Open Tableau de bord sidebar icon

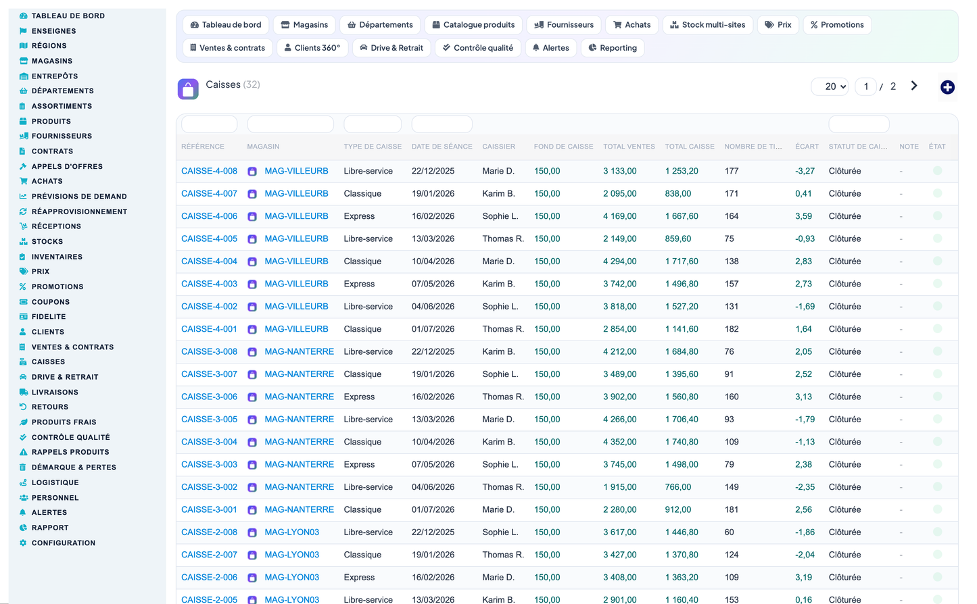(24, 16)
